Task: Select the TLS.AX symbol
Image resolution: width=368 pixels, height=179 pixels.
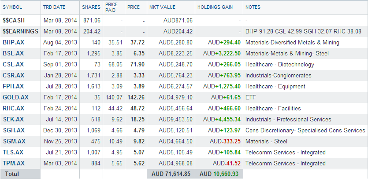Action: coord(13,152)
